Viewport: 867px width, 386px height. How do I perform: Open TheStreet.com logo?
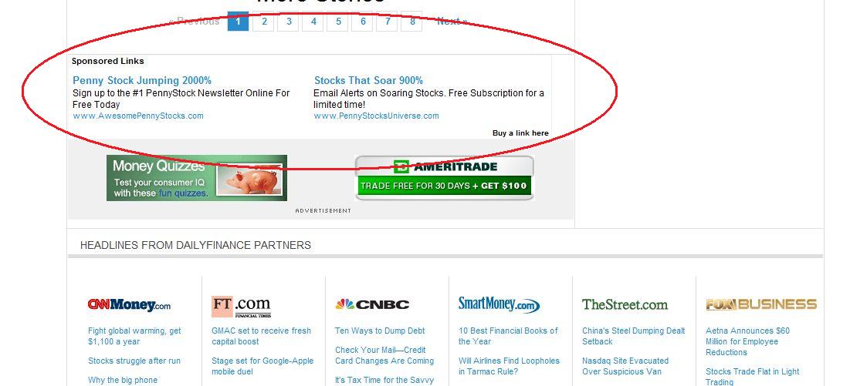point(625,304)
